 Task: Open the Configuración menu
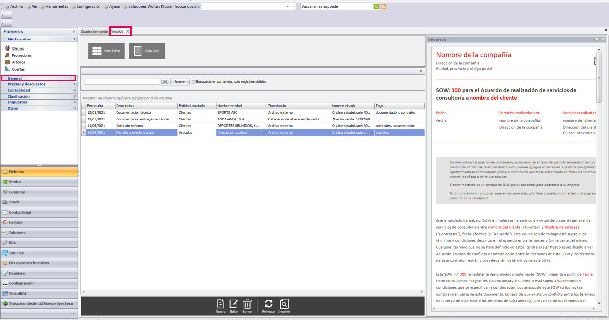(x=85, y=7)
